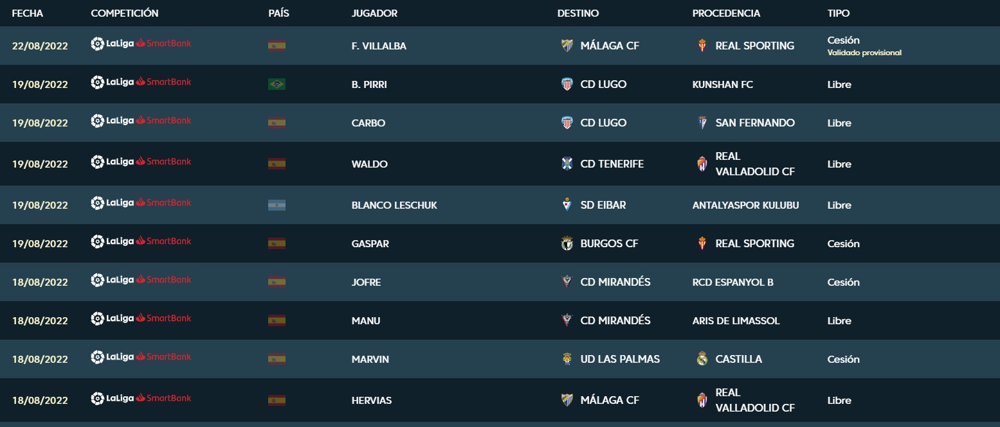Select the JUGADOR column header

pyautogui.click(x=374, y=13)
